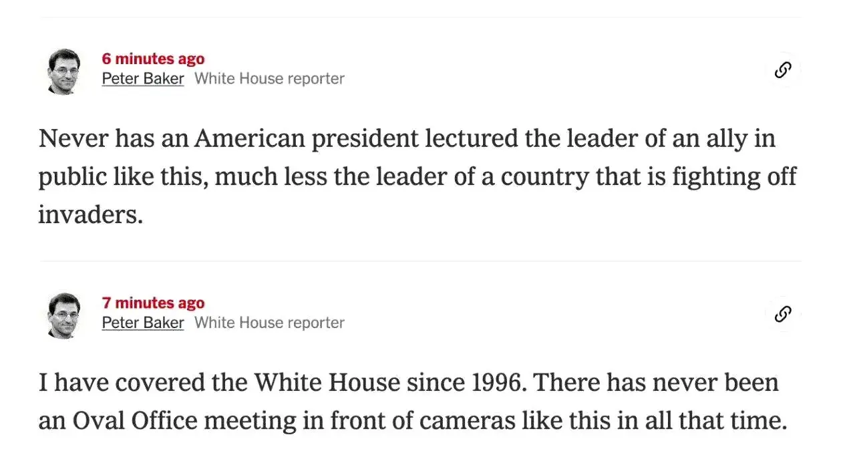Copy link icon for the 7 minutes ago post
The height and width of the screenshot is (459, 855).
coord(783,313)
